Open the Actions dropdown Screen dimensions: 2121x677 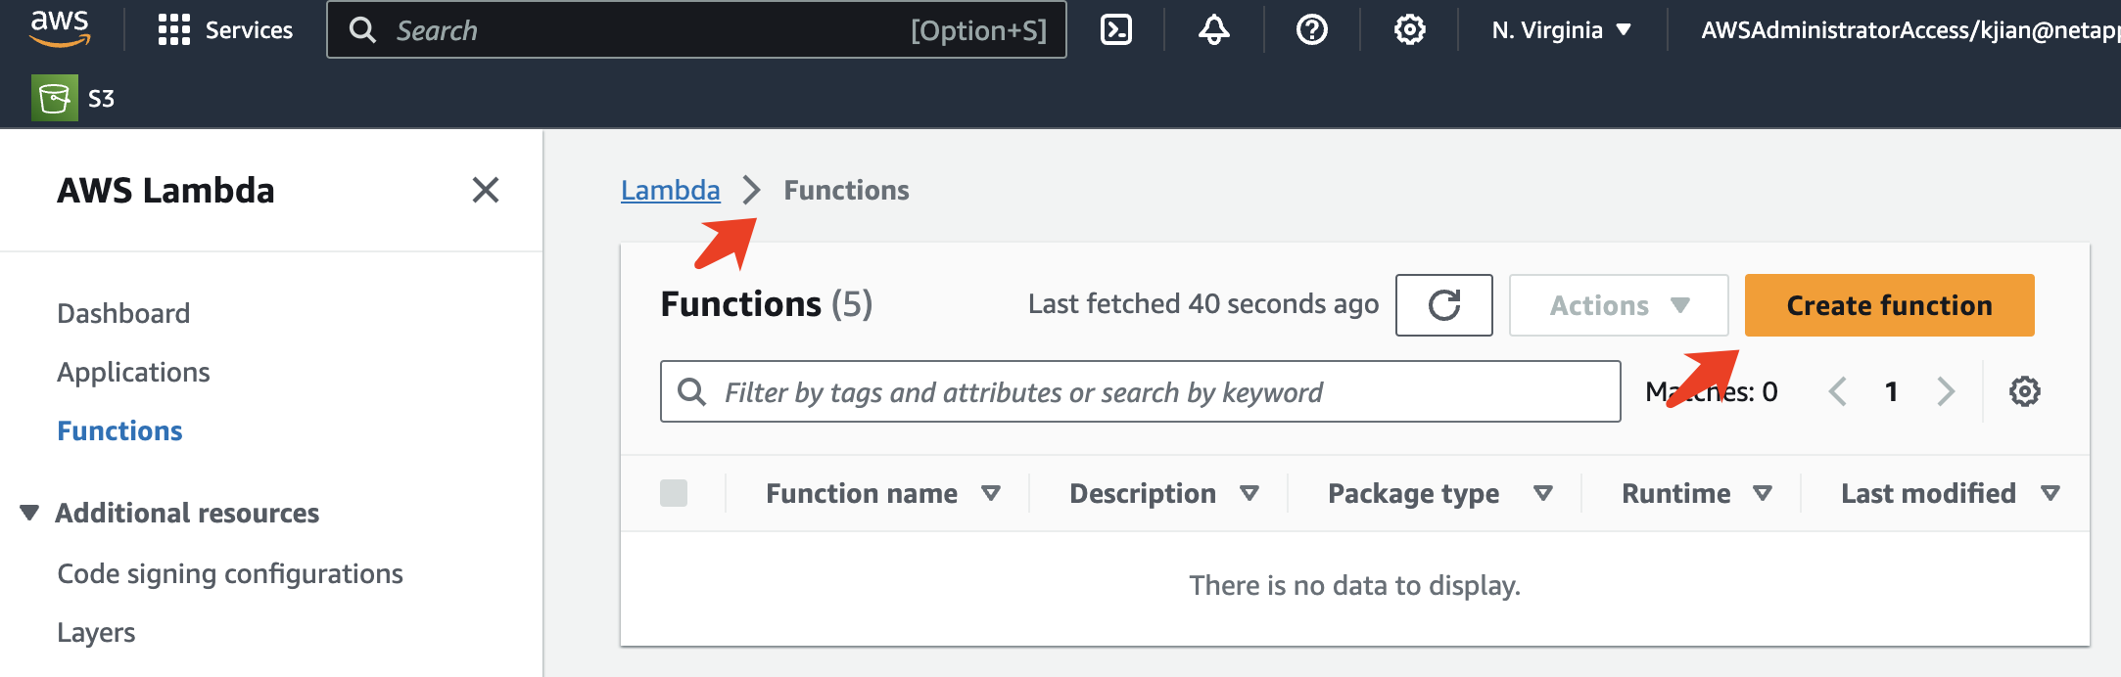[x=1619, y=305]
